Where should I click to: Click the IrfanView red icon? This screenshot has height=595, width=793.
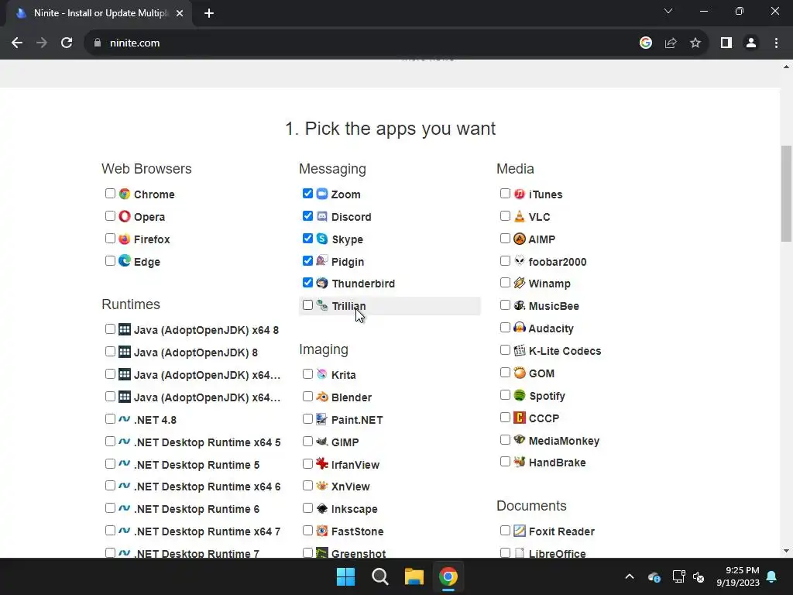coord(322,463)
